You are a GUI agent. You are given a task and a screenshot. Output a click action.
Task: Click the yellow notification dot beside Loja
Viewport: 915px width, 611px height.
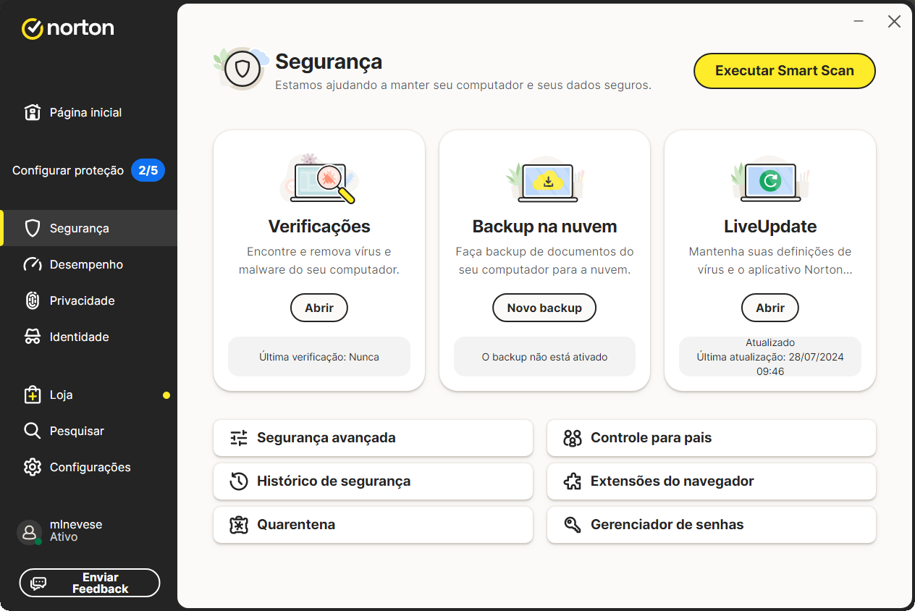(x=166, y=395)
